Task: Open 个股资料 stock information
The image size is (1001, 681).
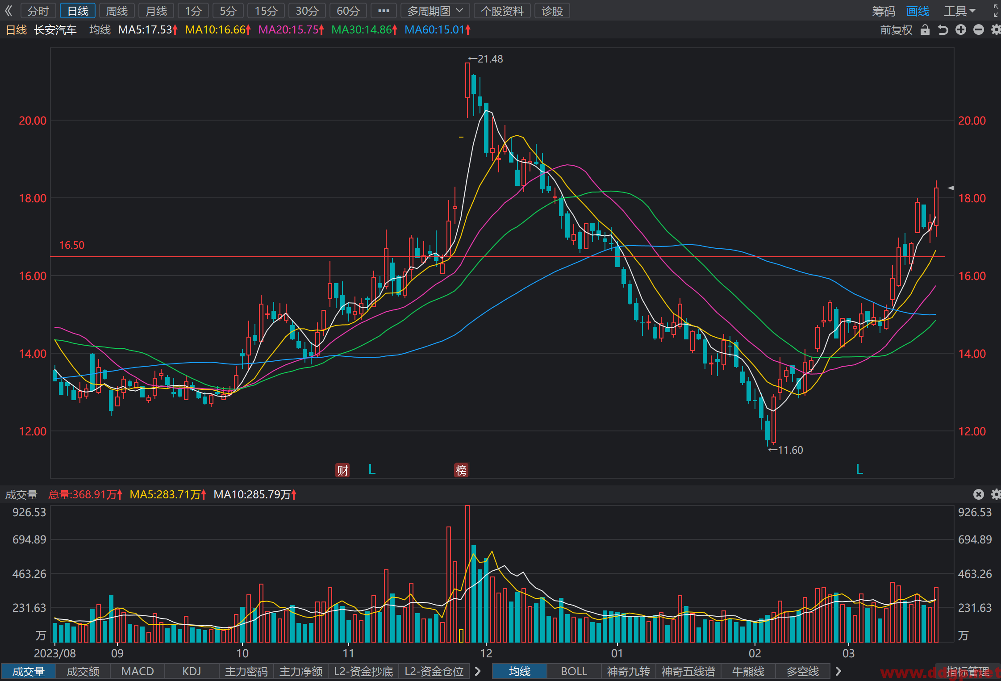Action: coord(502,11)
